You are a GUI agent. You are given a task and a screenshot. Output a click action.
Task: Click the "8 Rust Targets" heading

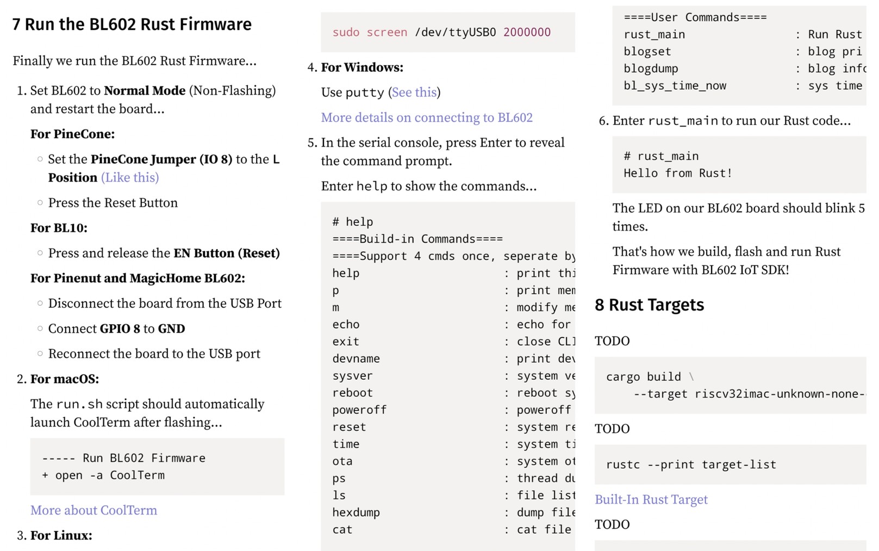(649, 305)
